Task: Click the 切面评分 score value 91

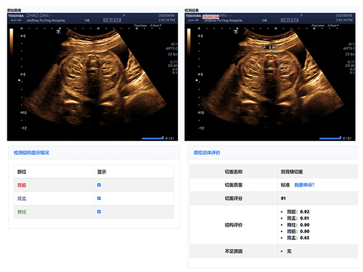Action: click(284, 198)
